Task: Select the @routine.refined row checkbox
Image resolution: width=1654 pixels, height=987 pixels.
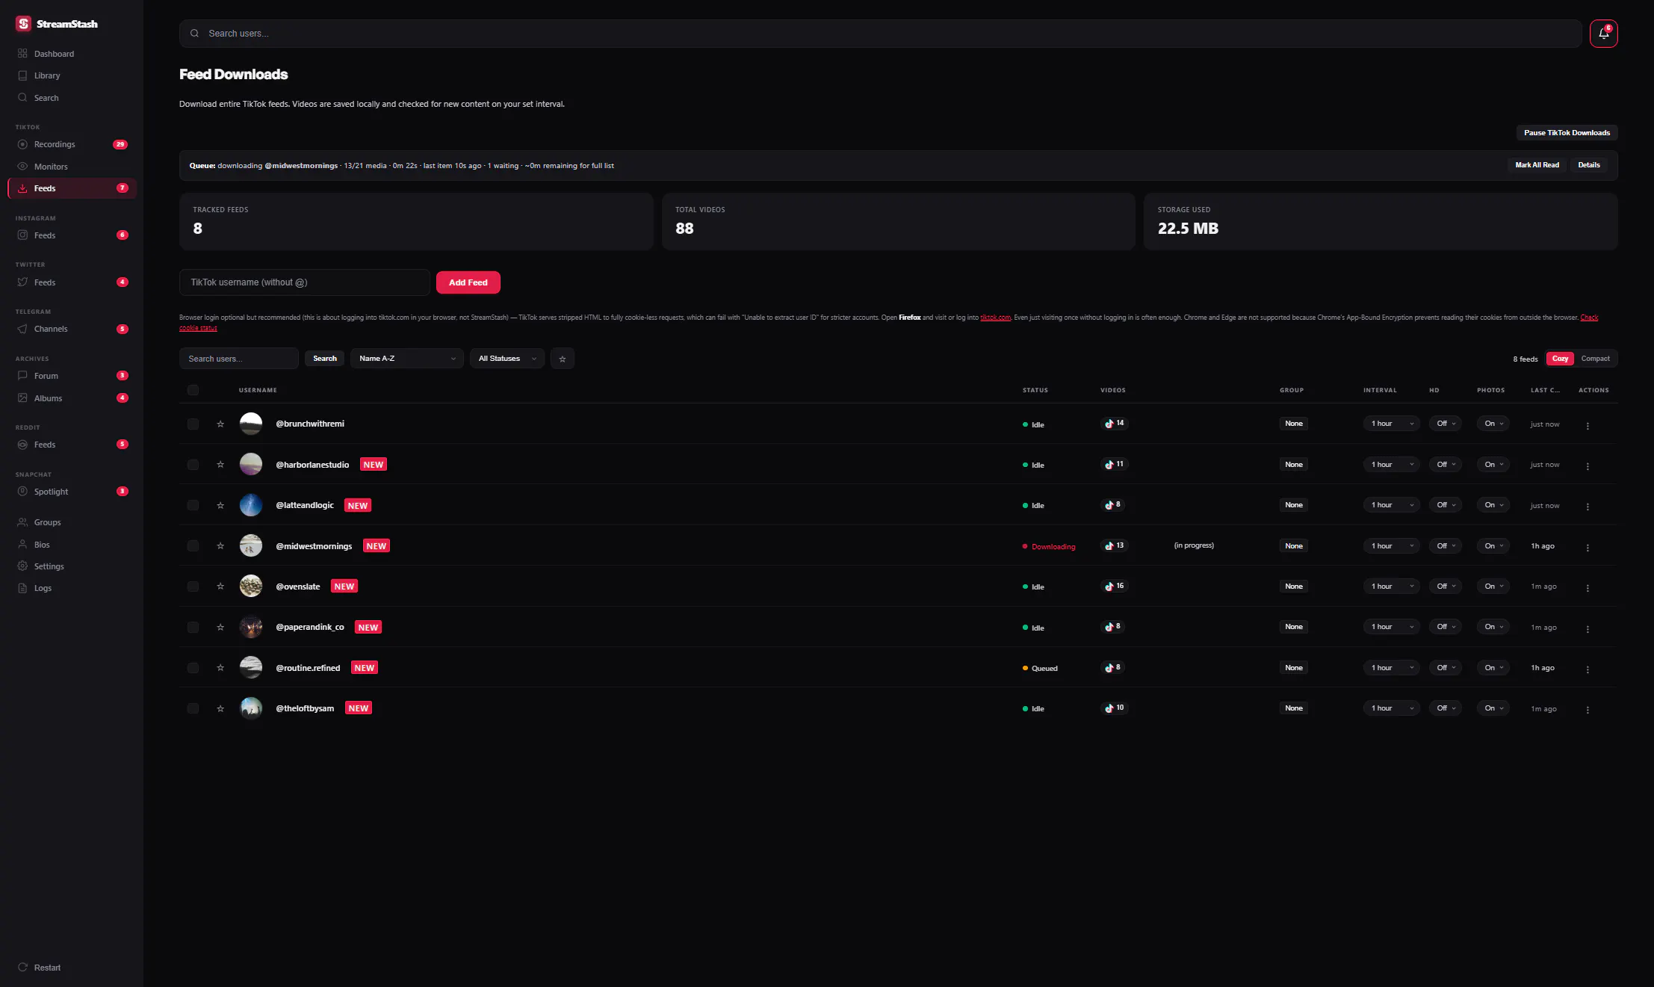Action: pyautogui.click(x=193, y=668)
